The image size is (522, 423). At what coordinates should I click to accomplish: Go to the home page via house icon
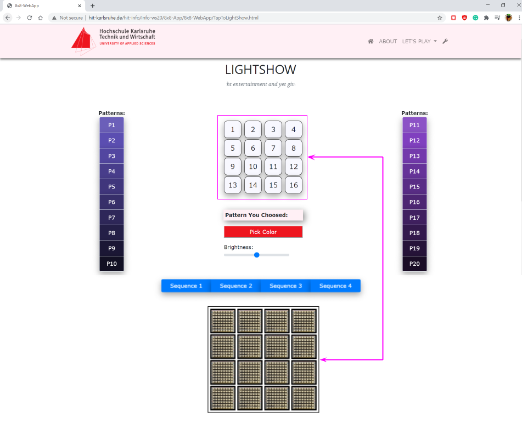[x=371, y=42]
